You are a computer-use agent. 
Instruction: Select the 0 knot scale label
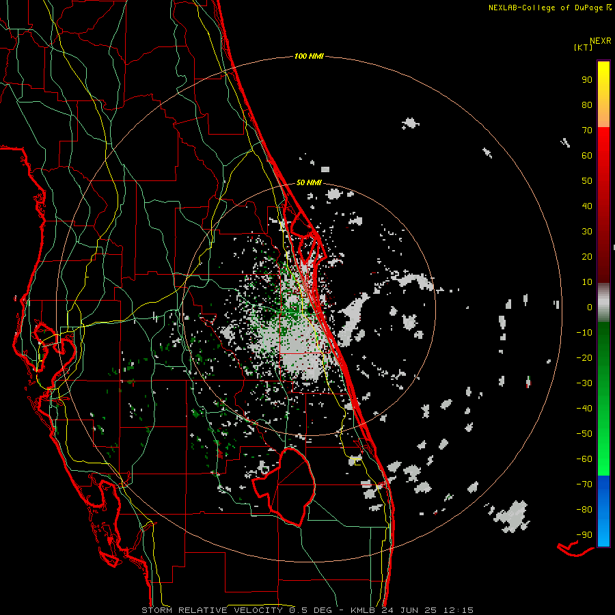click(590, 307)
